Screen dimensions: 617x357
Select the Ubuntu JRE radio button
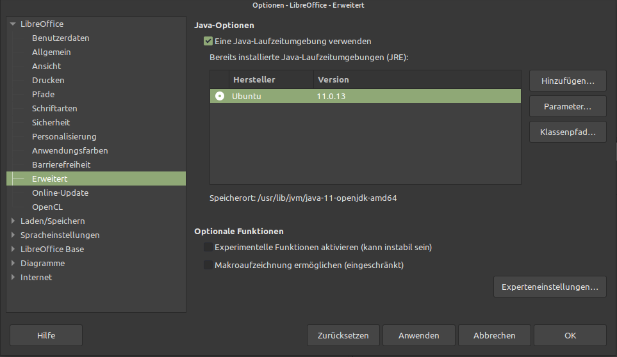point(220,96)
